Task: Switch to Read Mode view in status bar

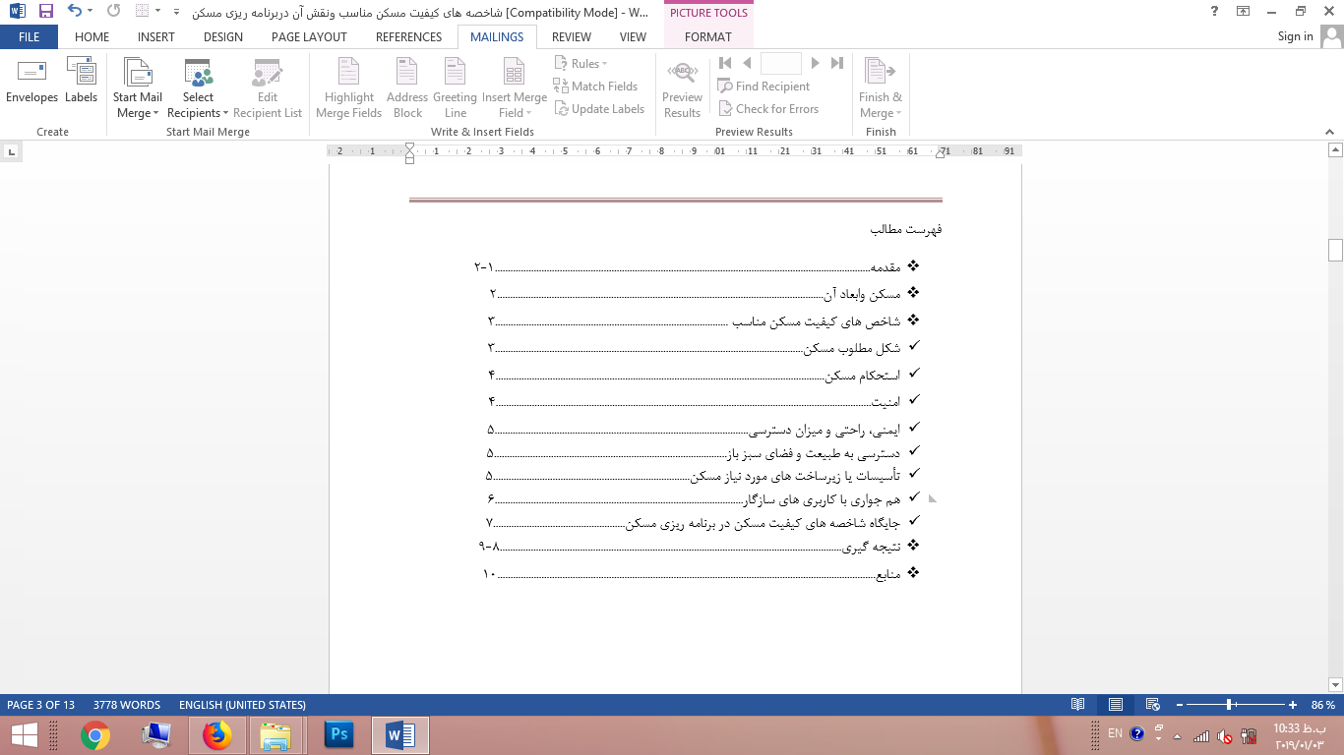Action: click(1078, 705)
